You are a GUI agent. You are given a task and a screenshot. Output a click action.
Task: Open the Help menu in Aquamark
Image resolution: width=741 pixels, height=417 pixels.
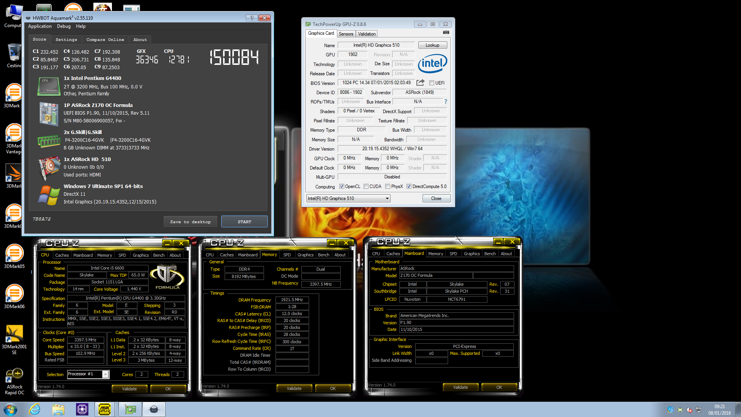click(x=81, y=26)
